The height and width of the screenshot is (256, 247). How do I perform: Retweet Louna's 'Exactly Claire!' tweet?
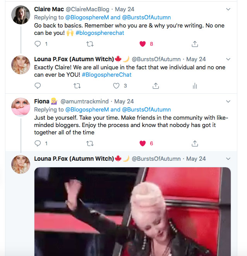pyautogui.click(x=77, y=86)
